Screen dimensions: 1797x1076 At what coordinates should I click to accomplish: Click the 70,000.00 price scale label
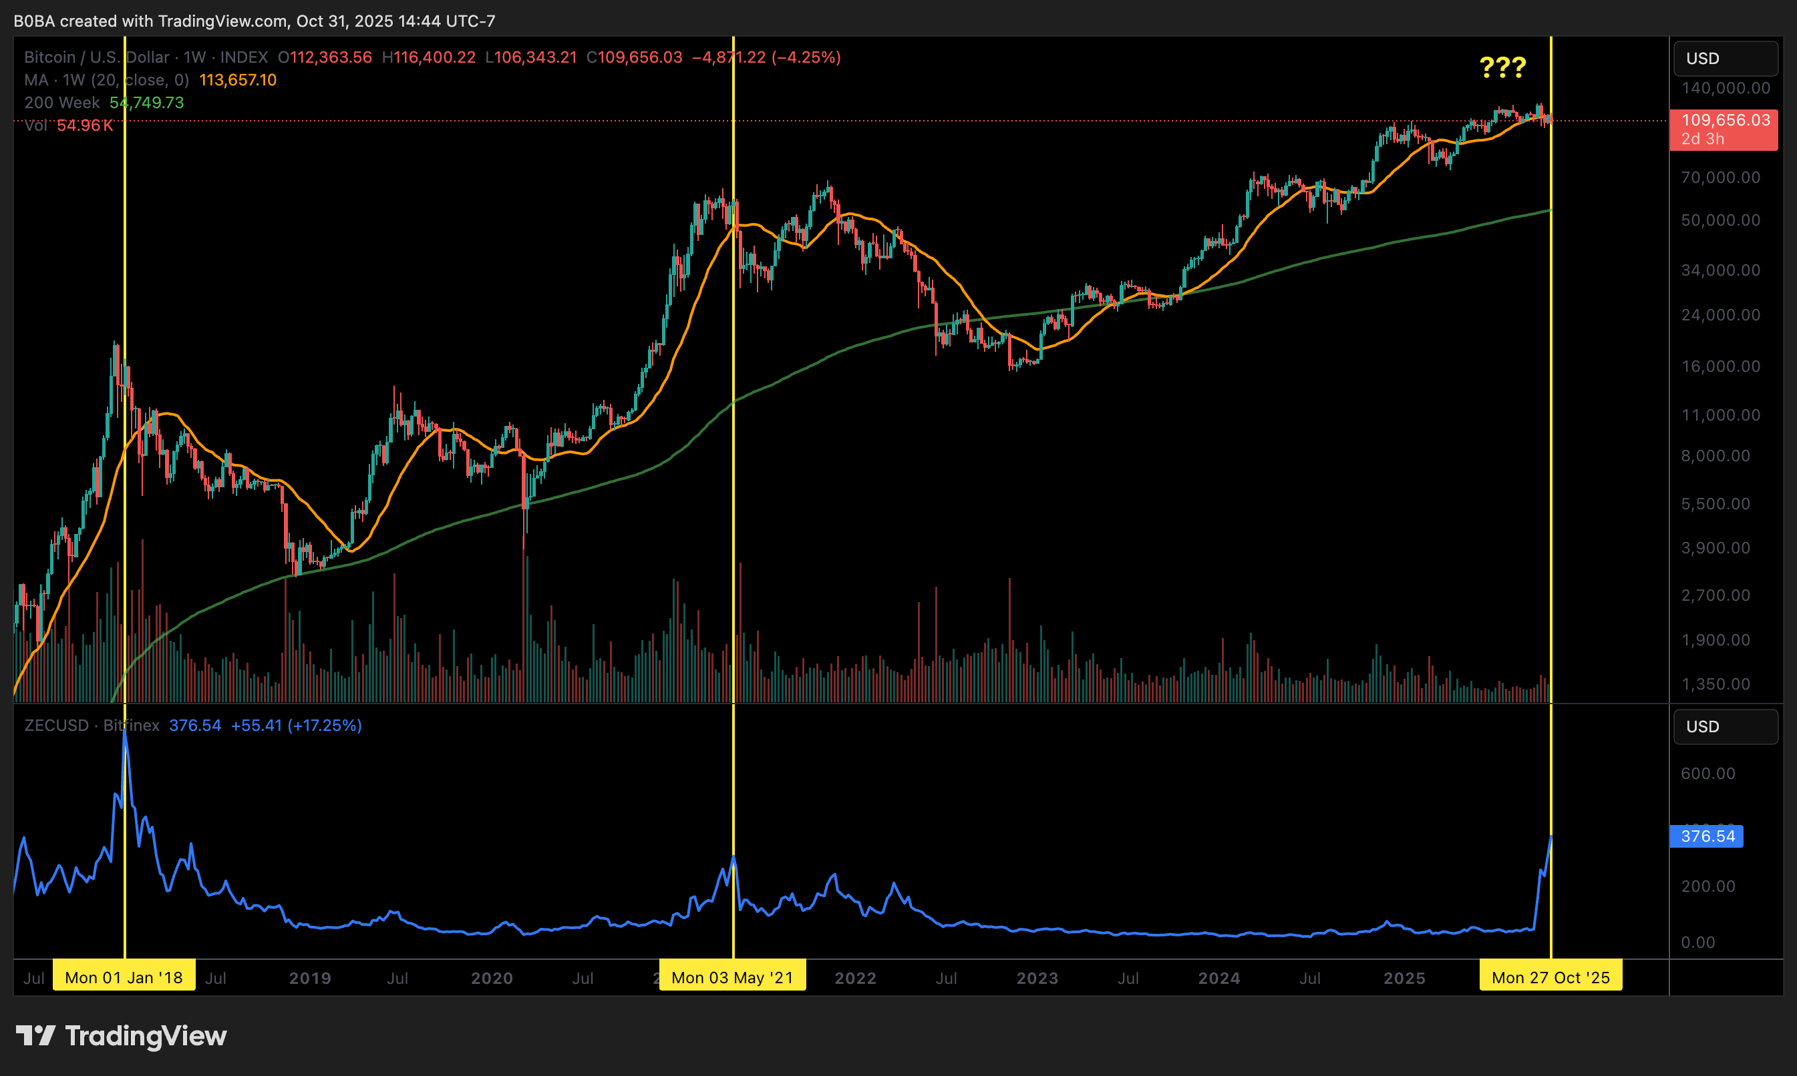click(x=1720, y=177)
